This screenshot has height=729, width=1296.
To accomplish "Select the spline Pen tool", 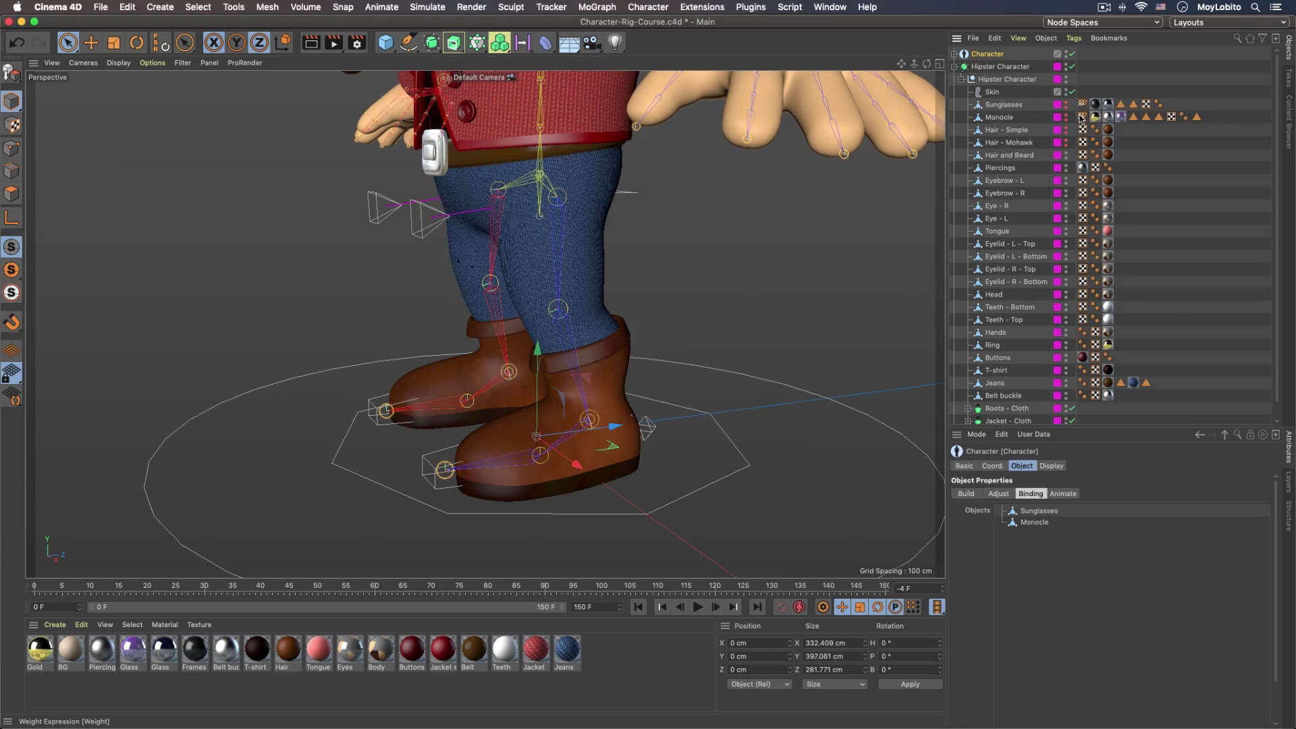I will (408, 42).
